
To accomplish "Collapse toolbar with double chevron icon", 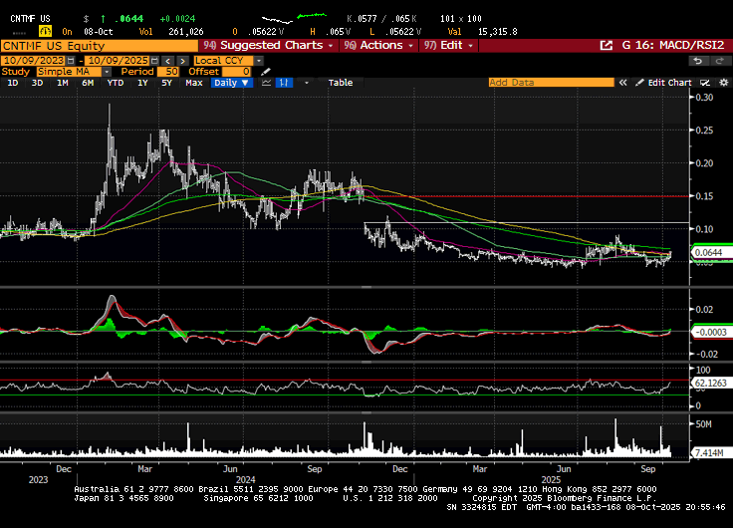I will tap(622, 83).
